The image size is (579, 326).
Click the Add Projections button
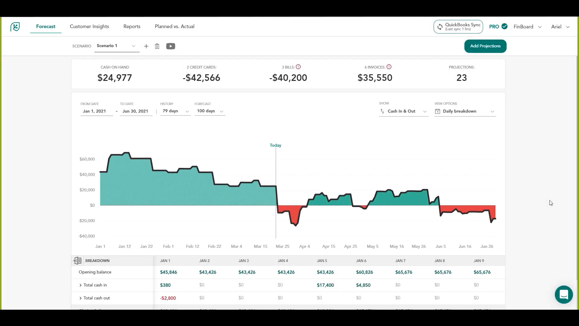[x=485, y=46]
